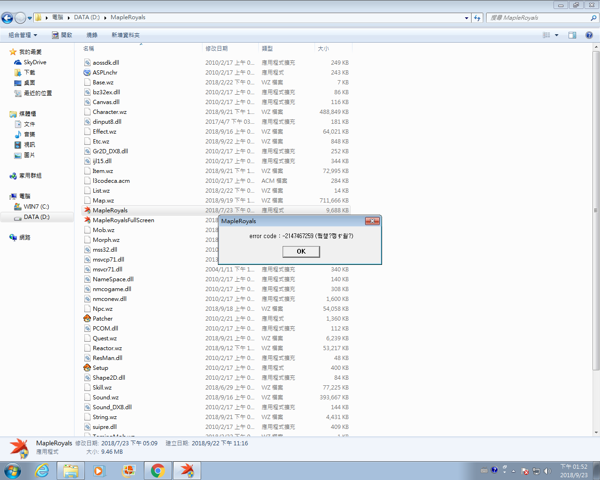600x480 pixels.
Task: Click the volume icon in system tray
Action: 547,471
